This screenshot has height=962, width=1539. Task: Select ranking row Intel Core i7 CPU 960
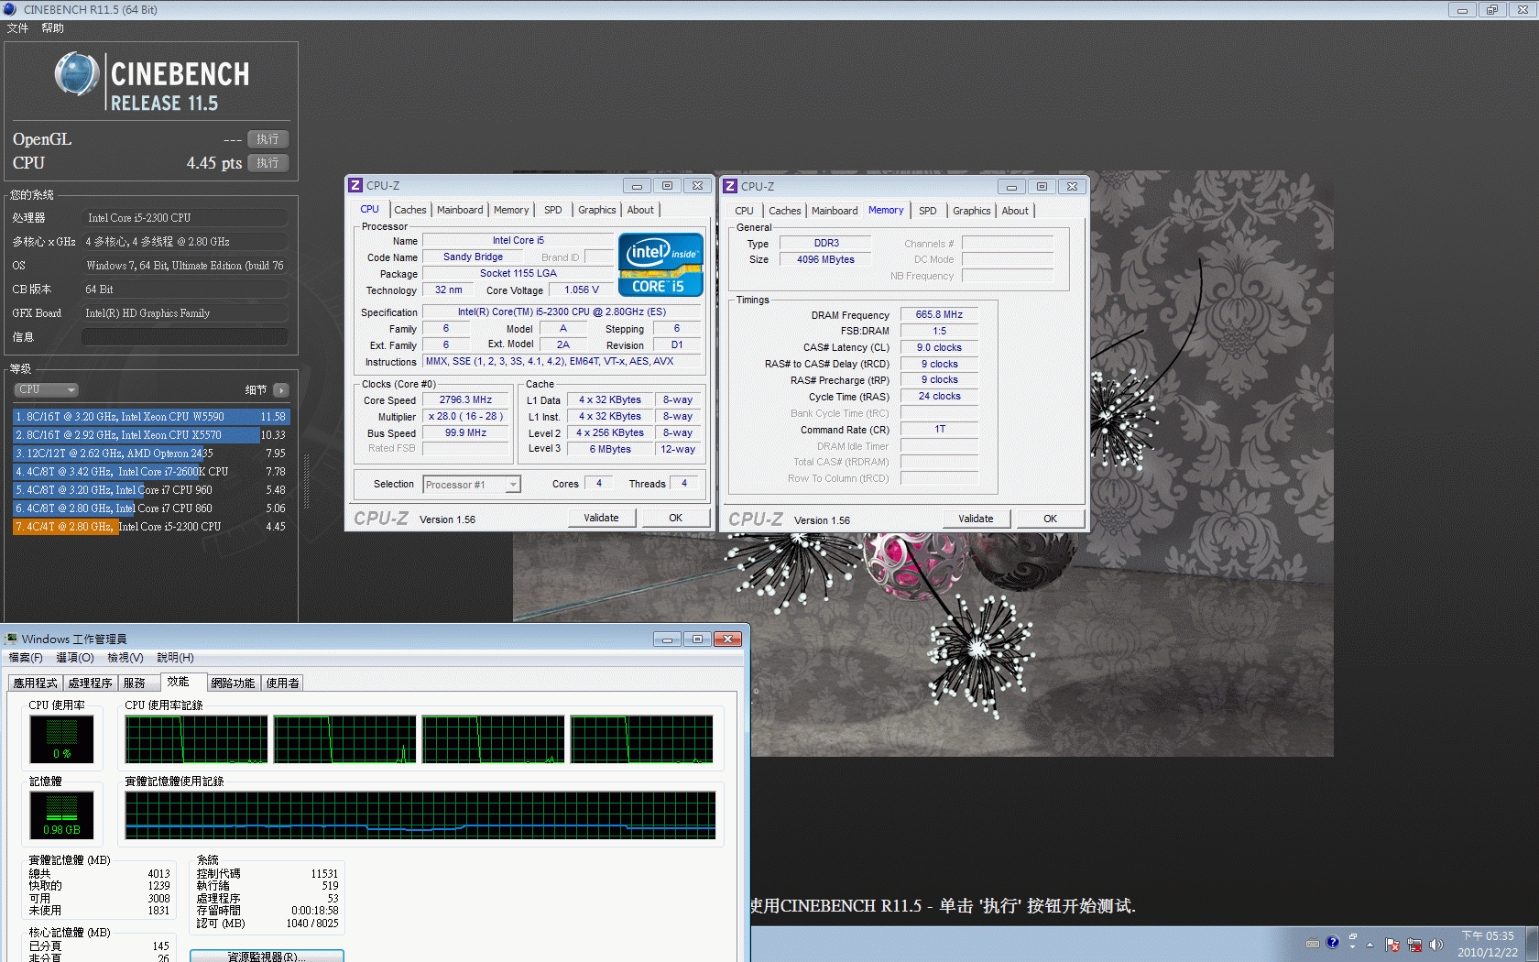click(x=150, y=490)
